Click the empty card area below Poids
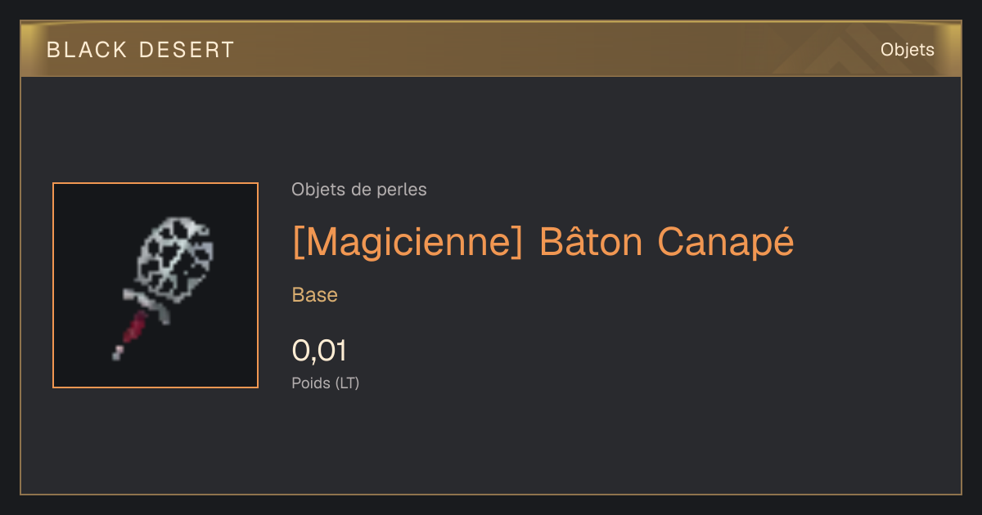Image resolution: width=982 pixels, height=515 pixels. [491, 446]
